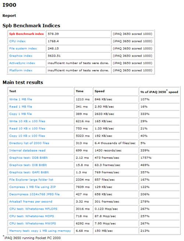
Task: Open Compress 1 MB file using ZIP link
Action: pos(32,187)
